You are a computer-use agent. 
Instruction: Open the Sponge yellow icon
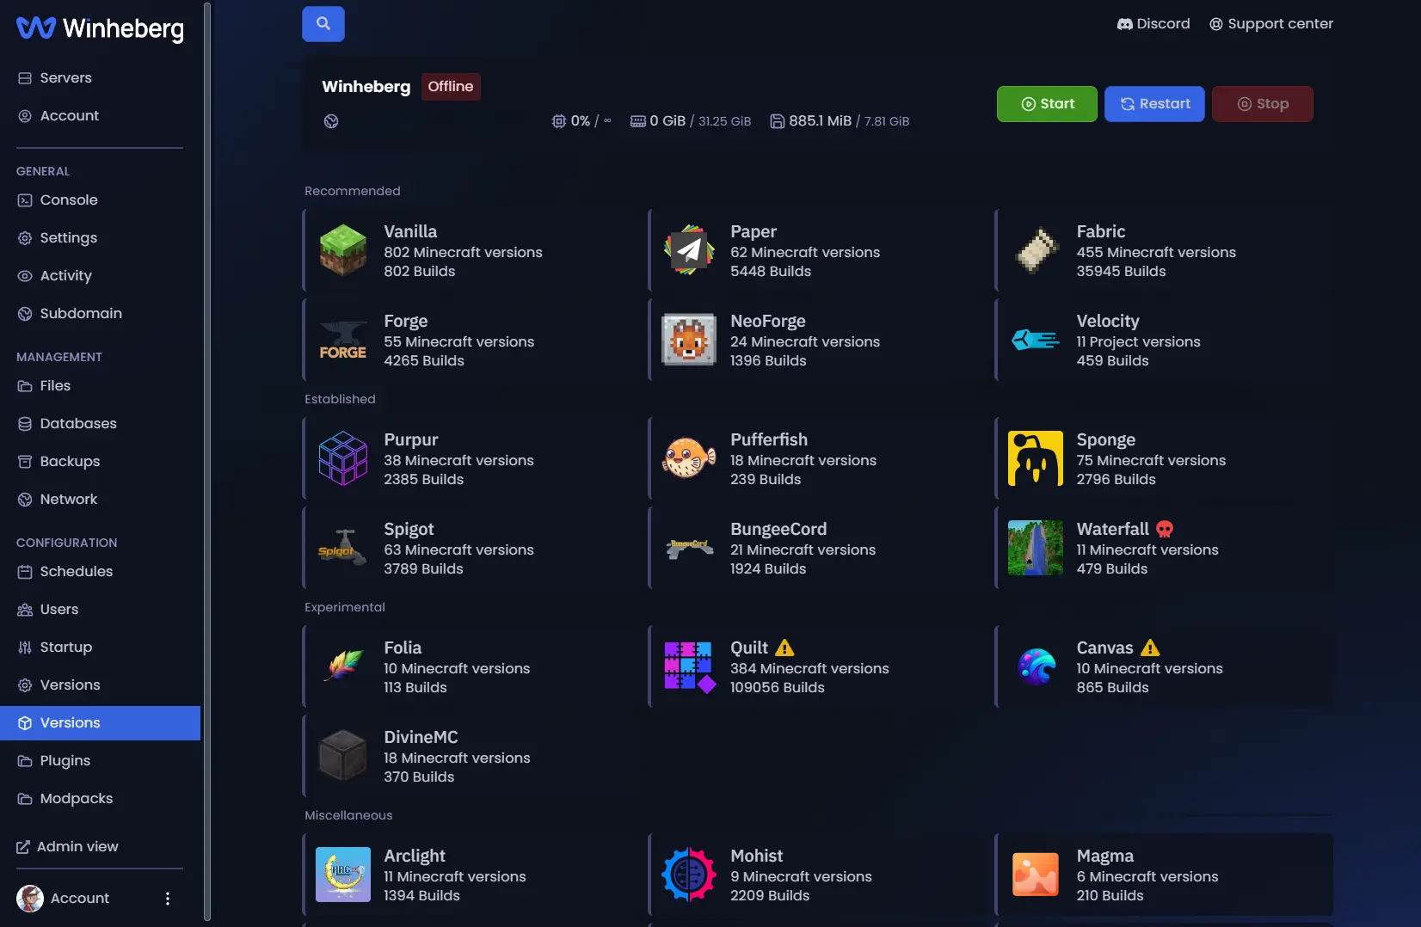(x=1036, y=458)
